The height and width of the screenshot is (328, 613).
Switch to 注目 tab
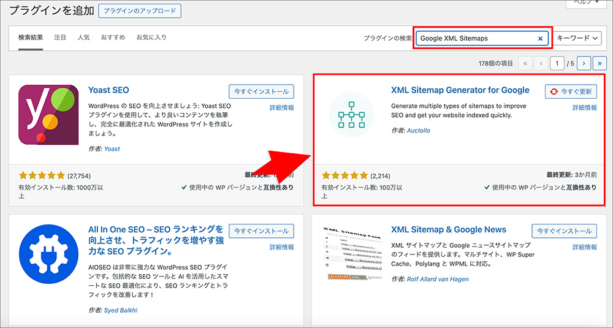pyautogui.click(x=60, y=37)
